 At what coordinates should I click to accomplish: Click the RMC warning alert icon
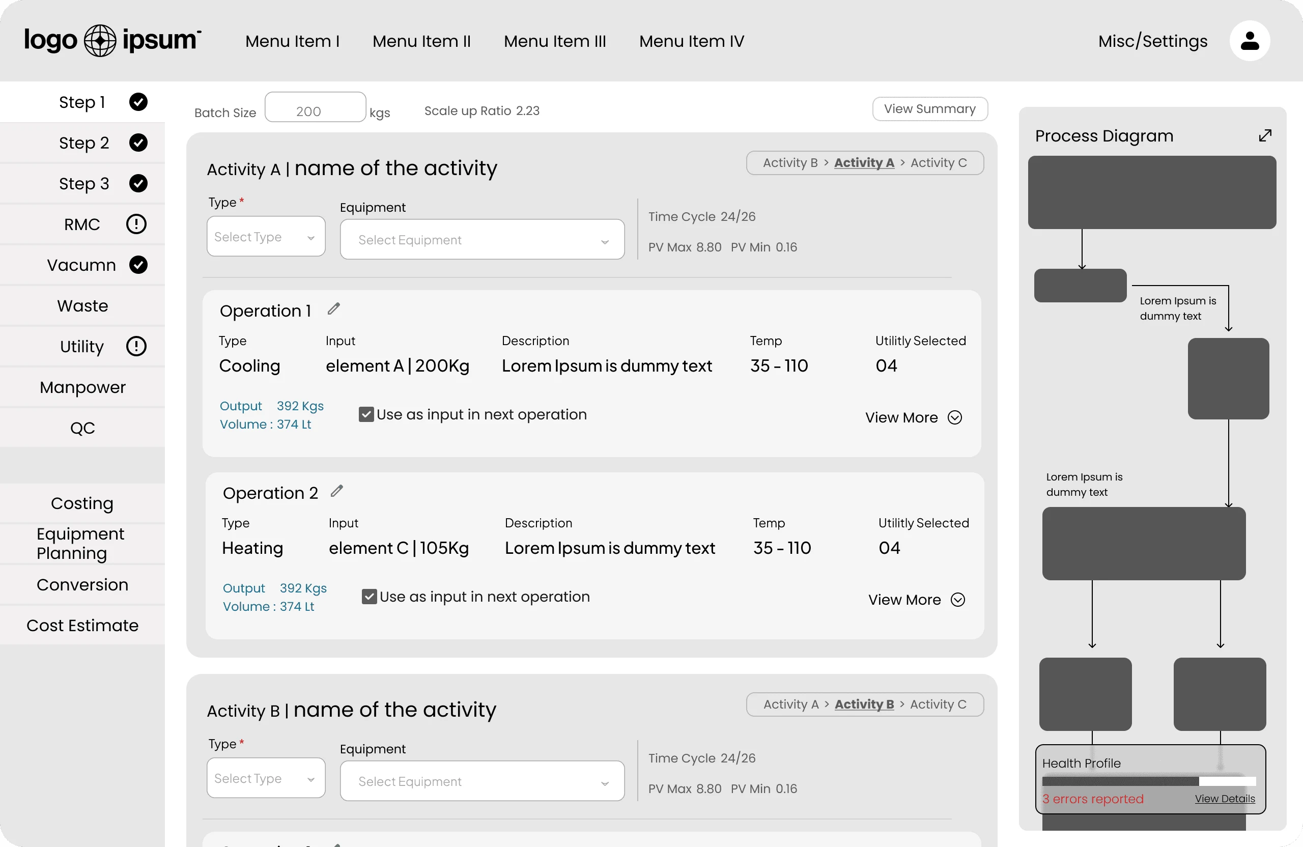[x=136, y=224]
